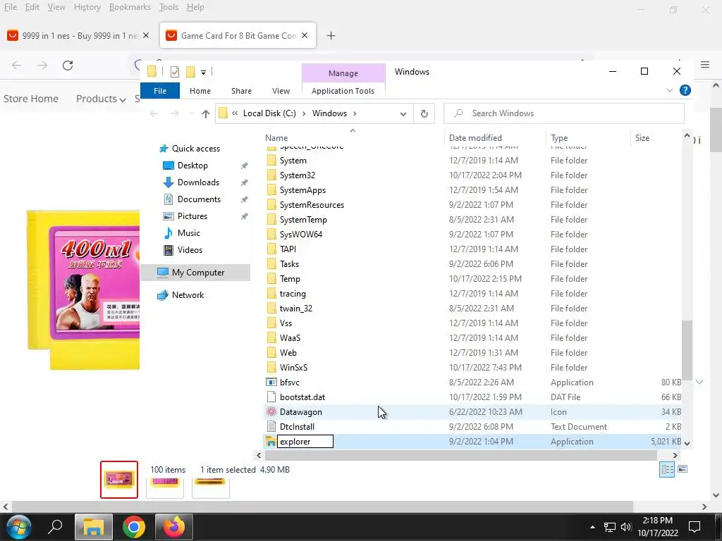Open Chrome from the taskbar
The image size is (722, 541).
[134, 527]
